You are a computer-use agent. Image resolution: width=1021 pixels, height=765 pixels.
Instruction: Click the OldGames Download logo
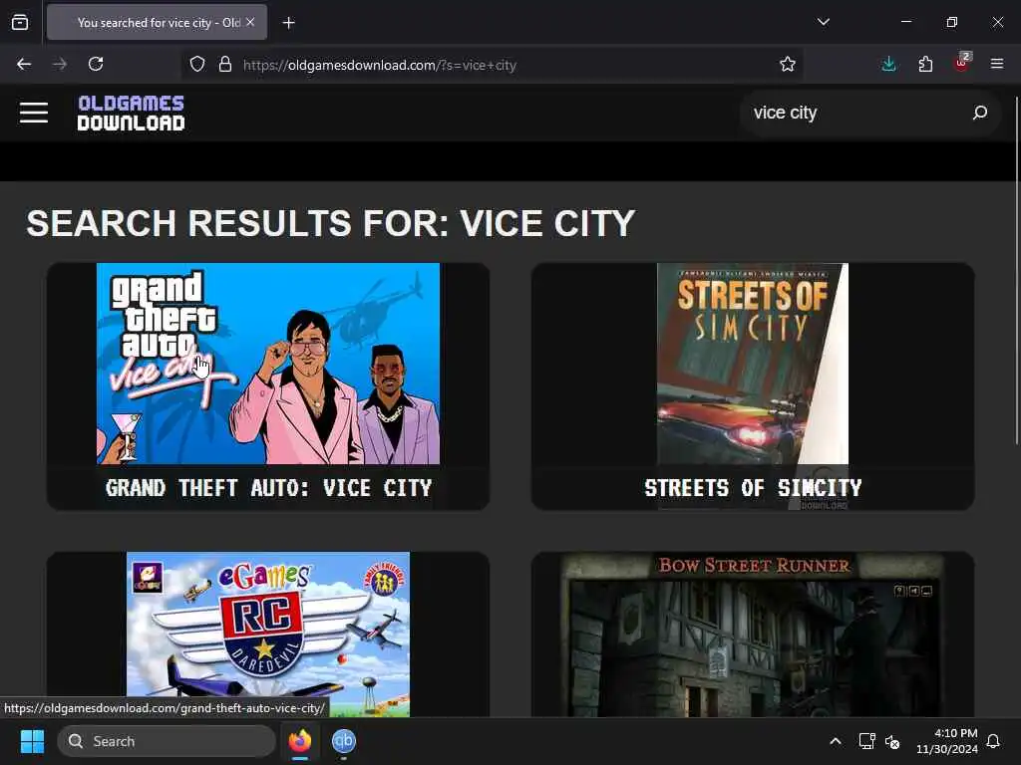pos(131,114)
